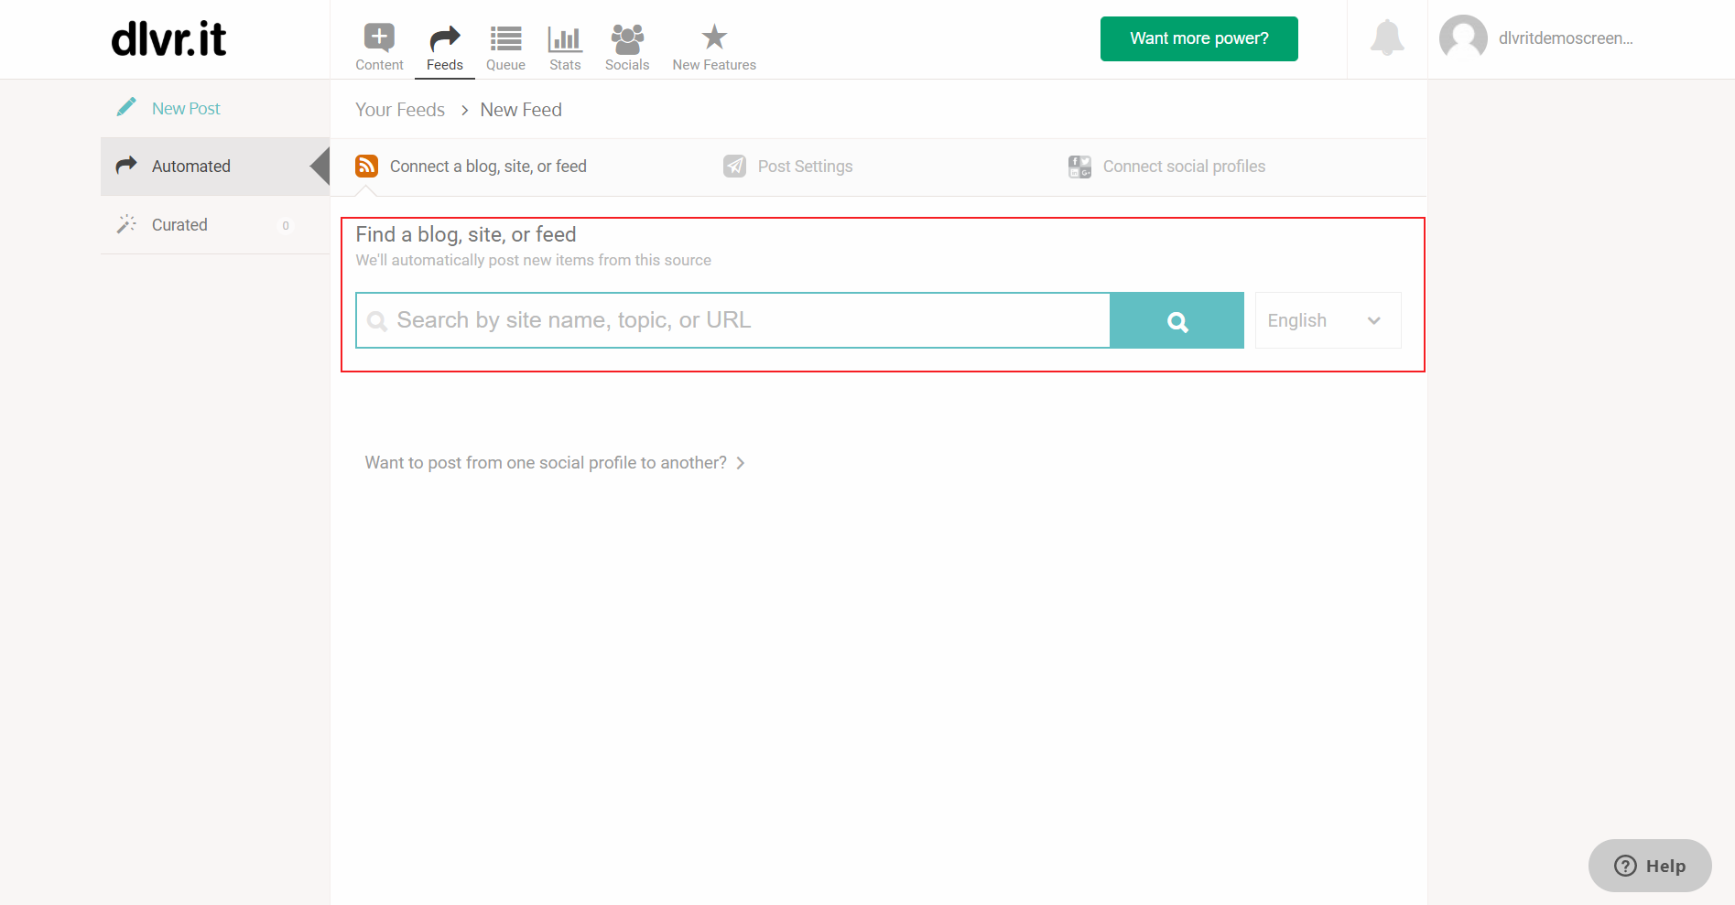Click the Curated count badge
This screenshot has width=1735, height=905.
click(x=286, y=225)
